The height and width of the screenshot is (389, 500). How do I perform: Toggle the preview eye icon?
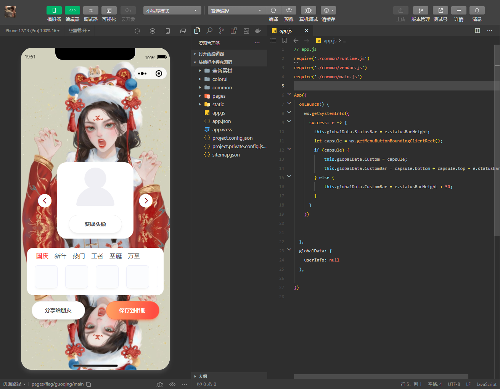(289, 11)
